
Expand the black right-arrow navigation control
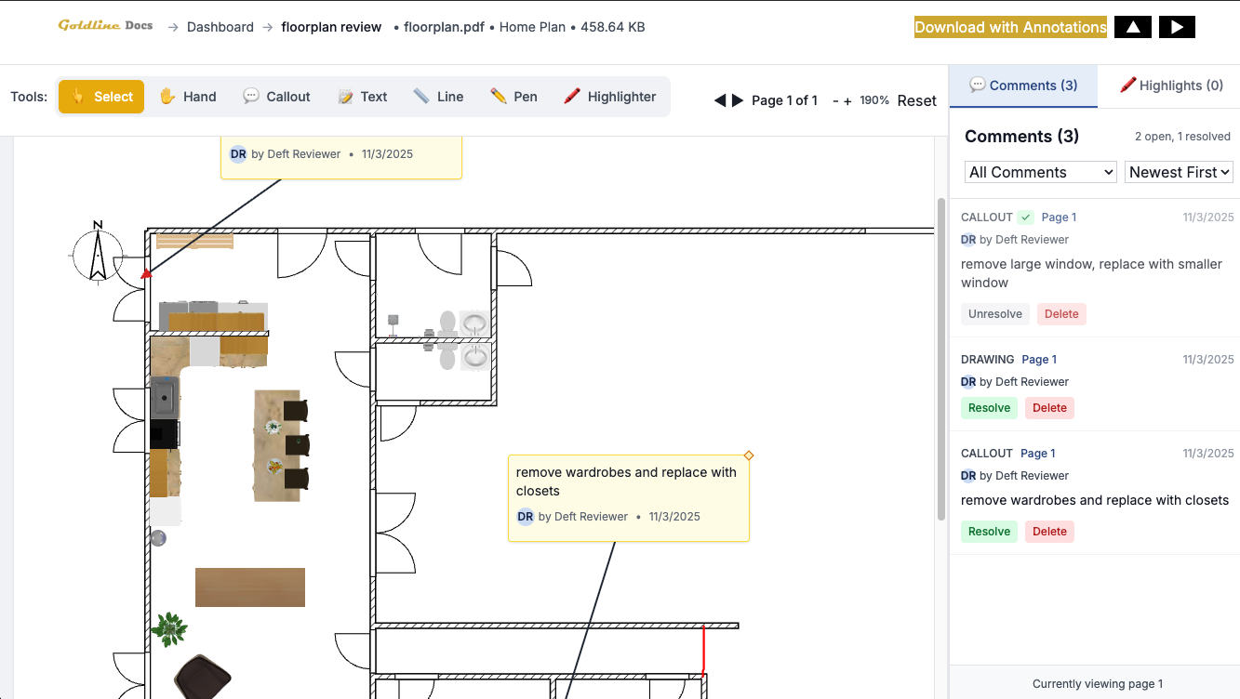(1177, 26)
